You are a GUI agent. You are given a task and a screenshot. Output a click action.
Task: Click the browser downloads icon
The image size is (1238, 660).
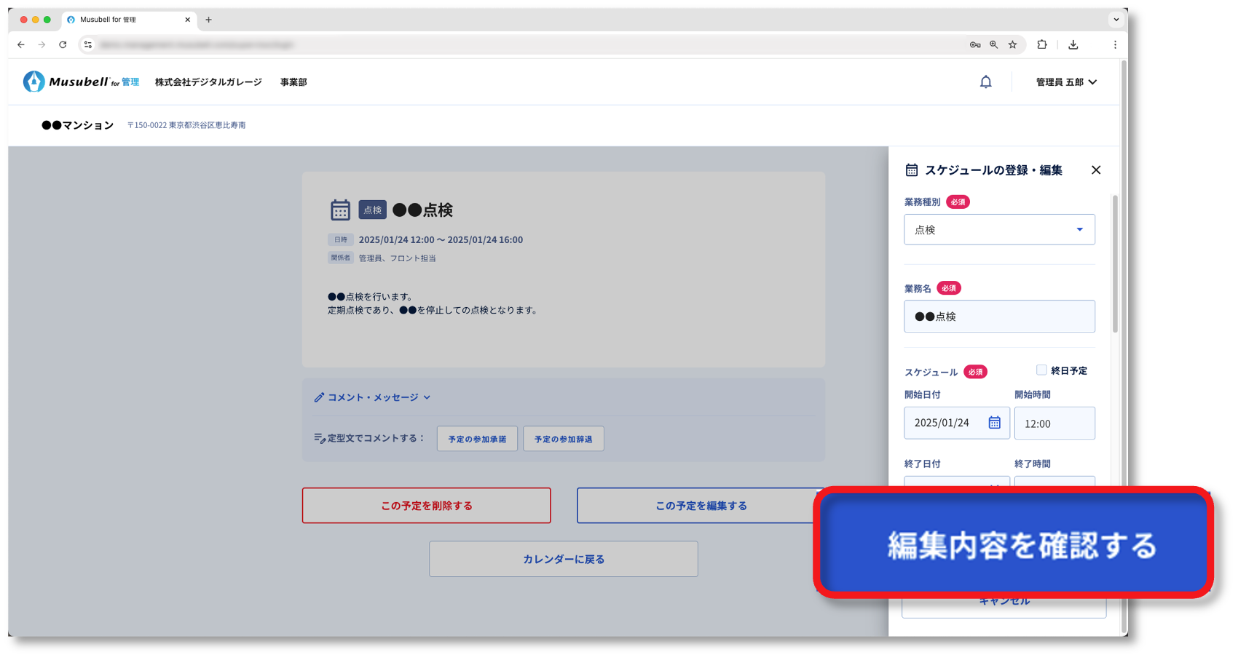click(x=1073, y=44)
